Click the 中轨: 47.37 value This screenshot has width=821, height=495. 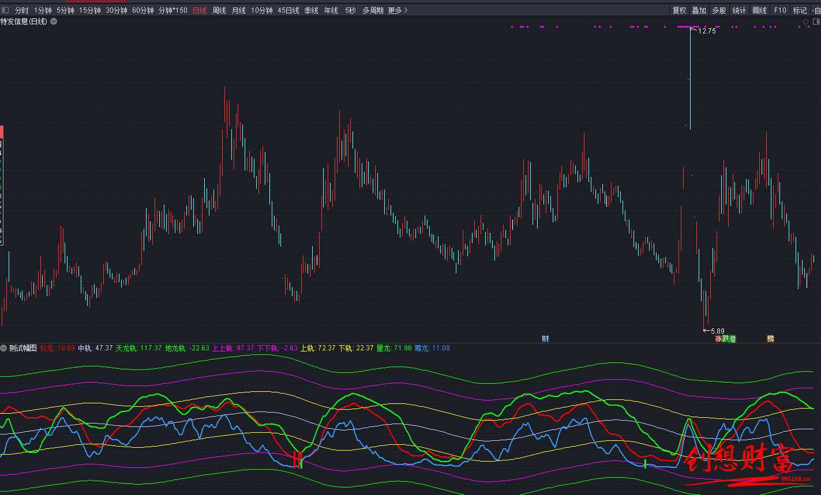tap(95, 348)
